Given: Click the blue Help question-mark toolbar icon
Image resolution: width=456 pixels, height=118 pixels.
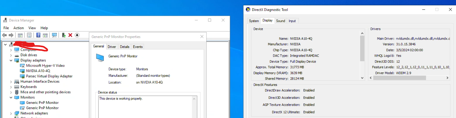Looking at the screenshot, I should (38, 35).
